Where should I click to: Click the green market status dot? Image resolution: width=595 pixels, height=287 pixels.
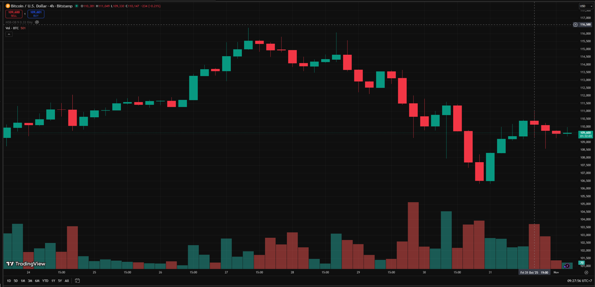pyautogui.click(x=77, y=6)
